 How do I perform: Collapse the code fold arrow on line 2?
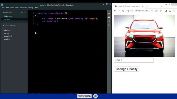coord(36,16)
